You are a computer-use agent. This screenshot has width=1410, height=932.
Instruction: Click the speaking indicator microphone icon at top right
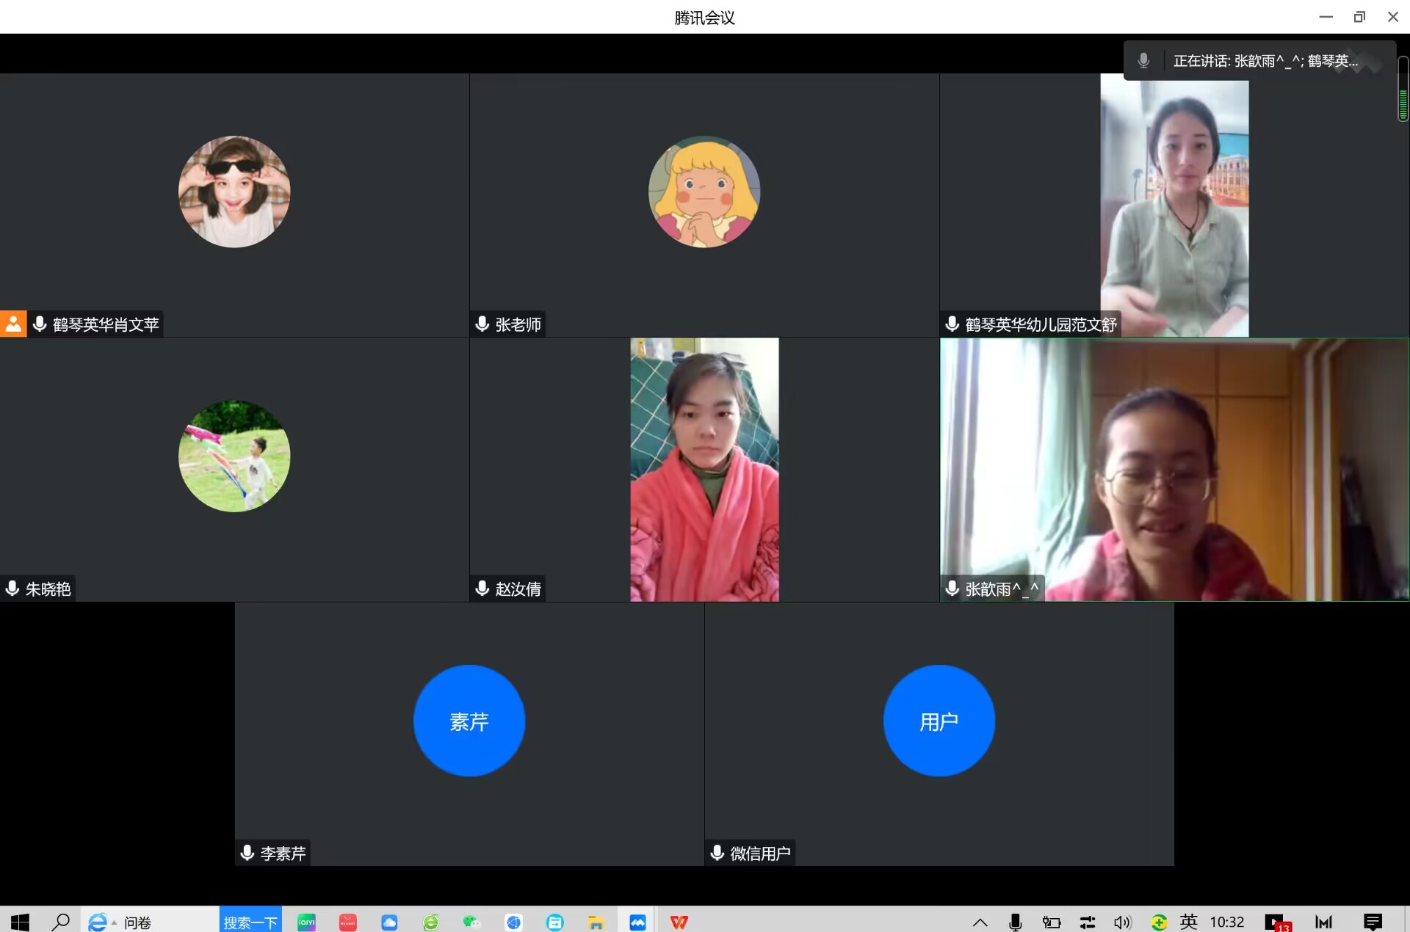pos(1143,60)
